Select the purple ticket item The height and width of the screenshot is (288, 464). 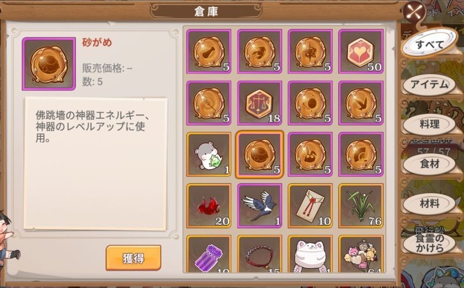(x=209, y=254)
